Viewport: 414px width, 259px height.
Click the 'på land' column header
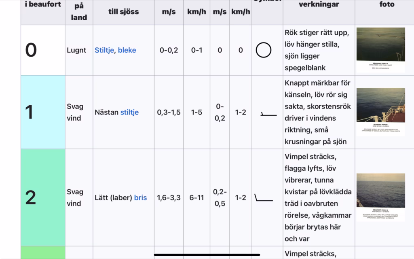[79, 12]
